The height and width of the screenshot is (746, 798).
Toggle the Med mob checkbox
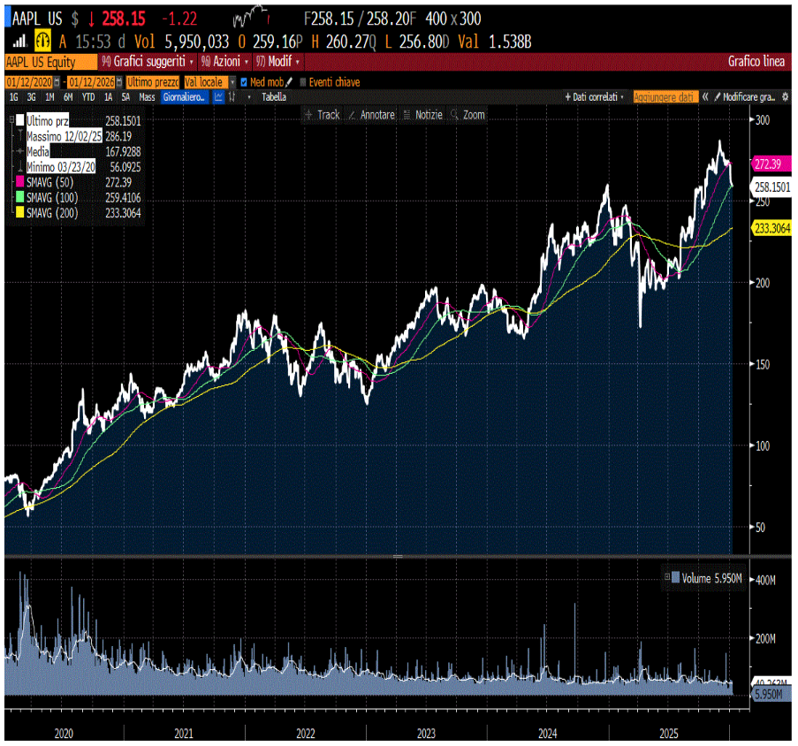(244, 82)
